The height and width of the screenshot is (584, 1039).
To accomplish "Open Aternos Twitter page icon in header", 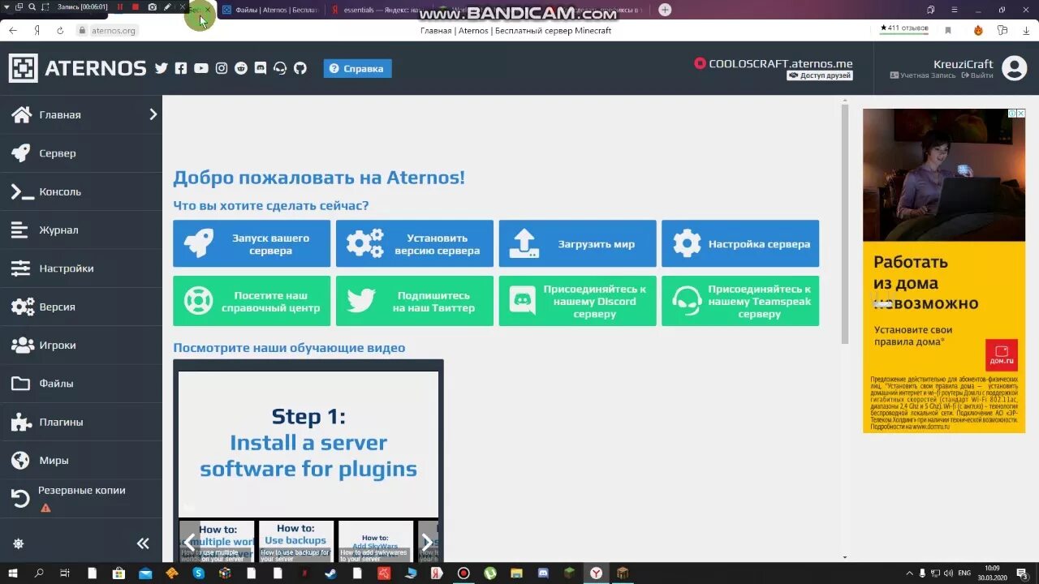I will [x=161, y=68].
